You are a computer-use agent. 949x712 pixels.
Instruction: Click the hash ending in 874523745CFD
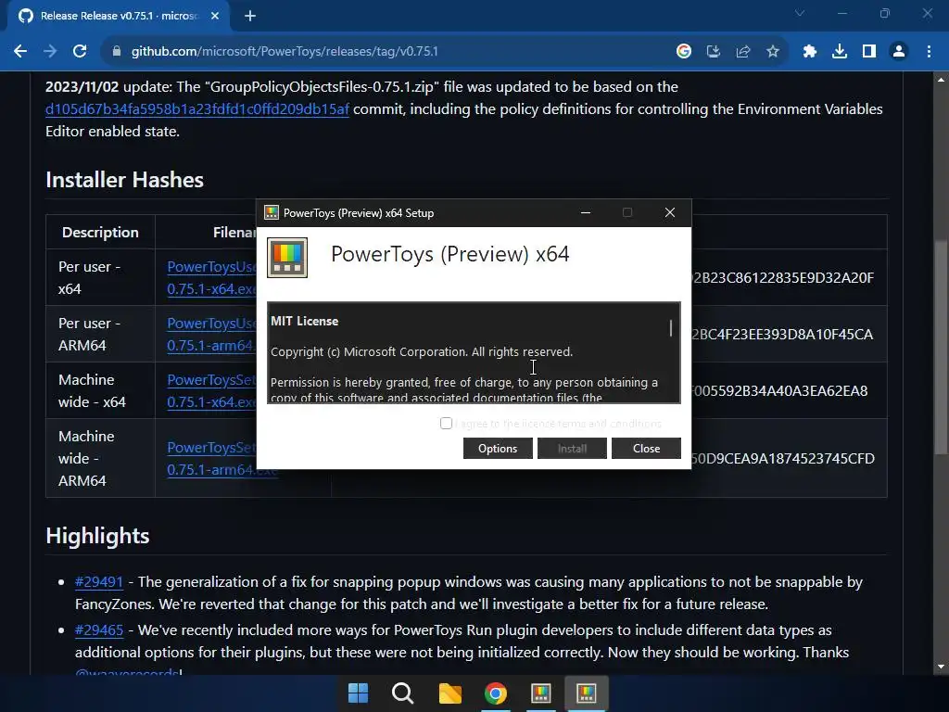pos(783,458)
